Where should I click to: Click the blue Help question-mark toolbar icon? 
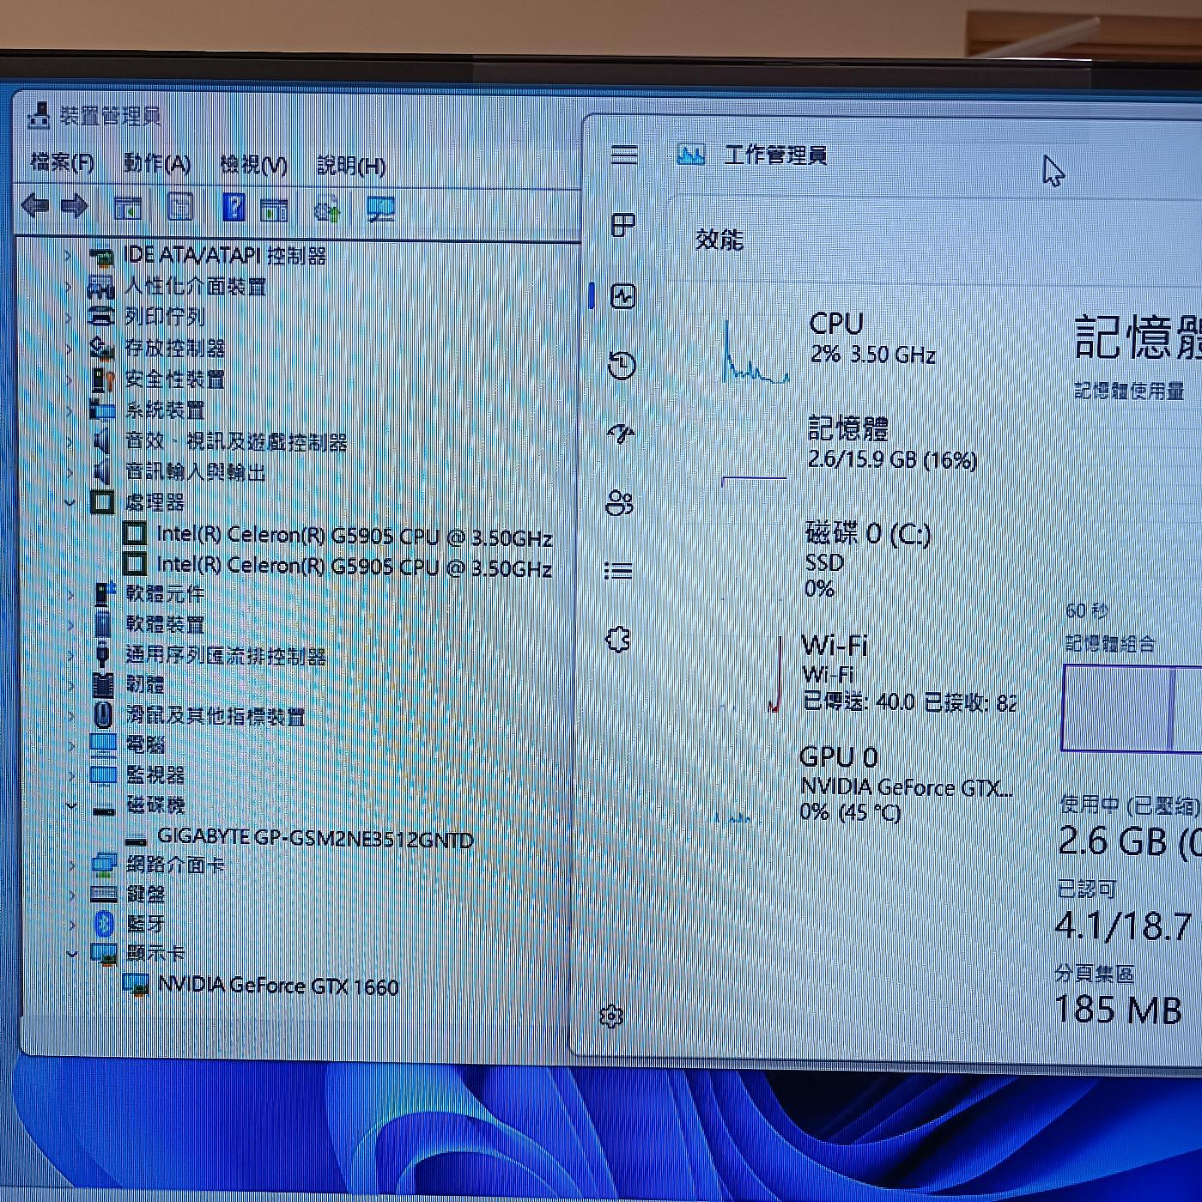pos(234,208)
